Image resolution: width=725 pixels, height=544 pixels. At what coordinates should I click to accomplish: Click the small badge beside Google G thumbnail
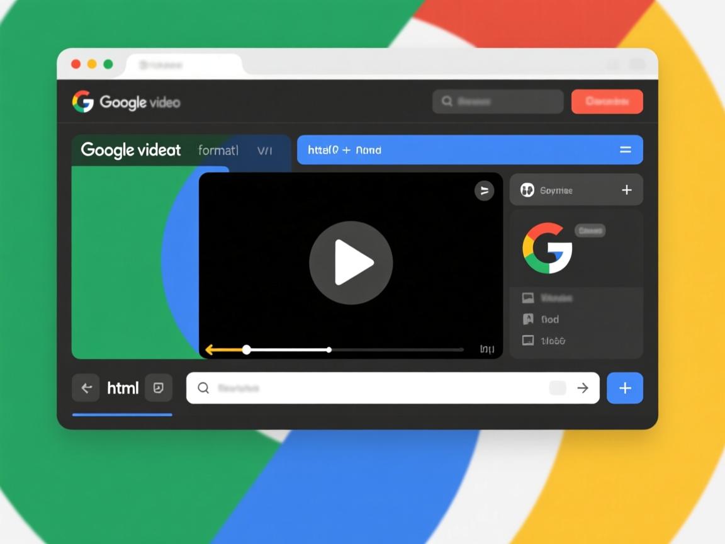coord(590,231)
